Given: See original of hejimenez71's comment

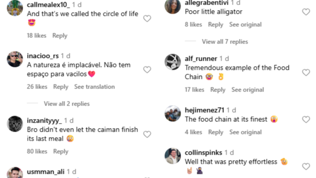Looking at the screenshot, I should [245, 132].
